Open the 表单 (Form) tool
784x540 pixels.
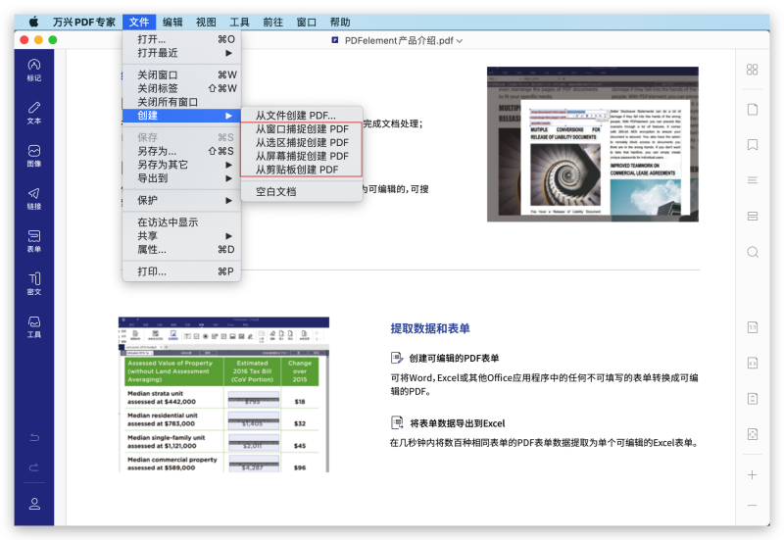[34, 241]
